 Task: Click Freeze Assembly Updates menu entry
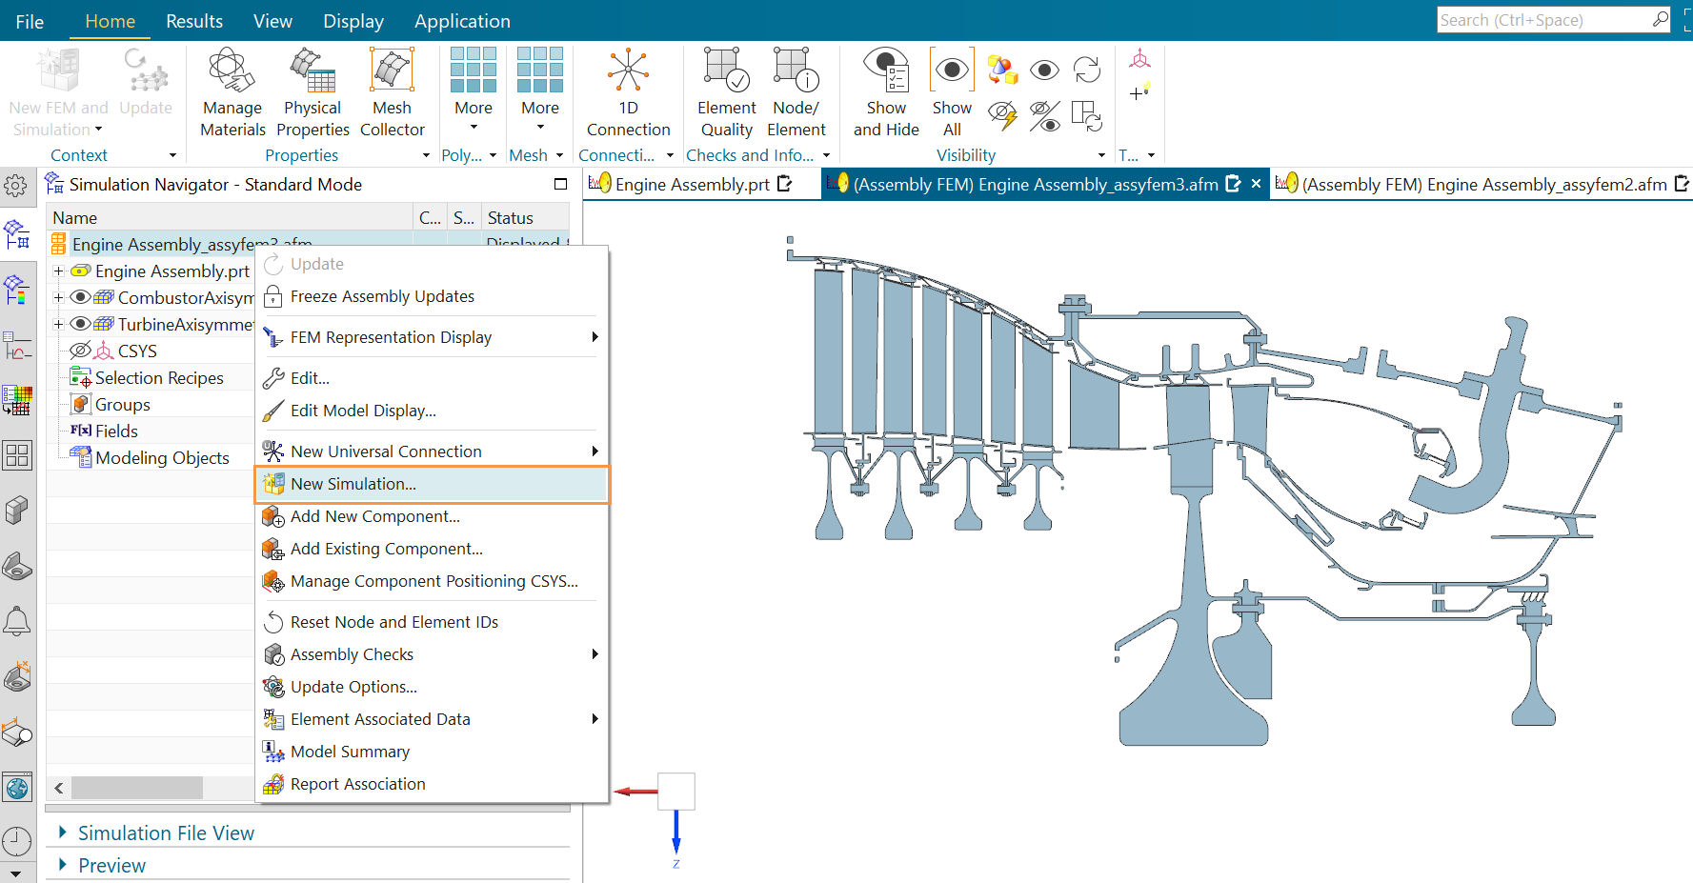[x=382, y=296]
